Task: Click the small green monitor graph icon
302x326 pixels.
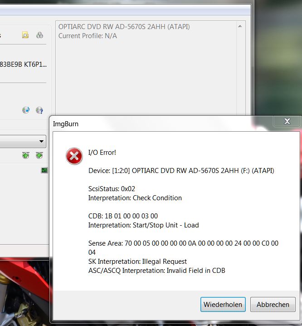Action: (x=44, y=170)
